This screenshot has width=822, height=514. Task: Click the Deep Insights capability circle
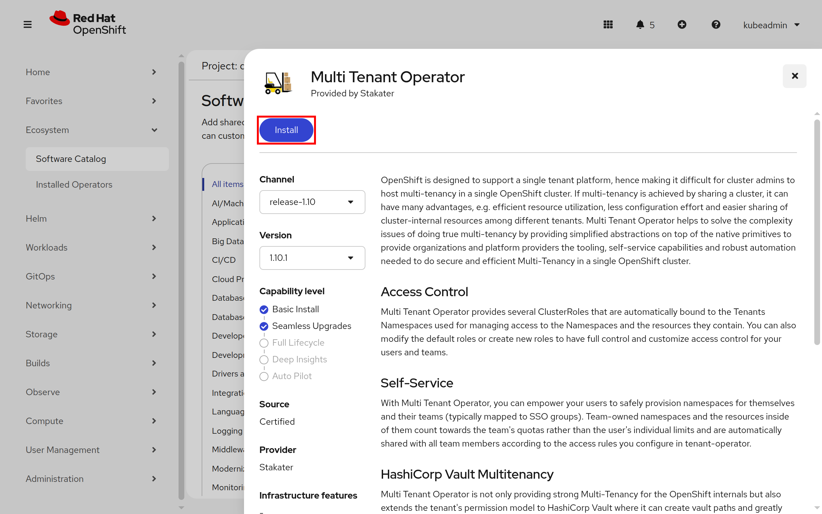pyautogui.click(x=264, y=359)
